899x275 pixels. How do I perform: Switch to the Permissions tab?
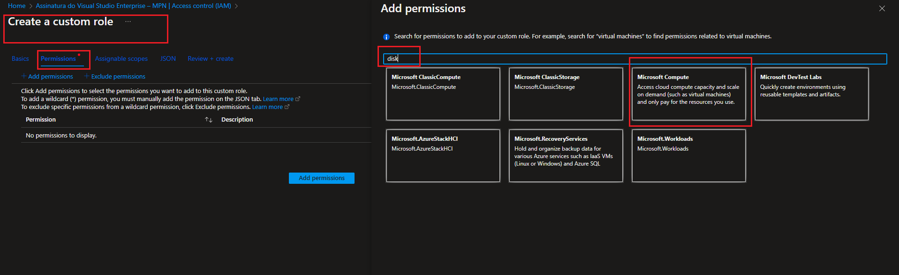pos(58,58)
